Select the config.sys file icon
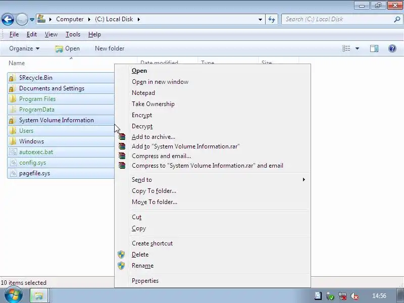Screen dimensions: 404x303 coord(13,163)
